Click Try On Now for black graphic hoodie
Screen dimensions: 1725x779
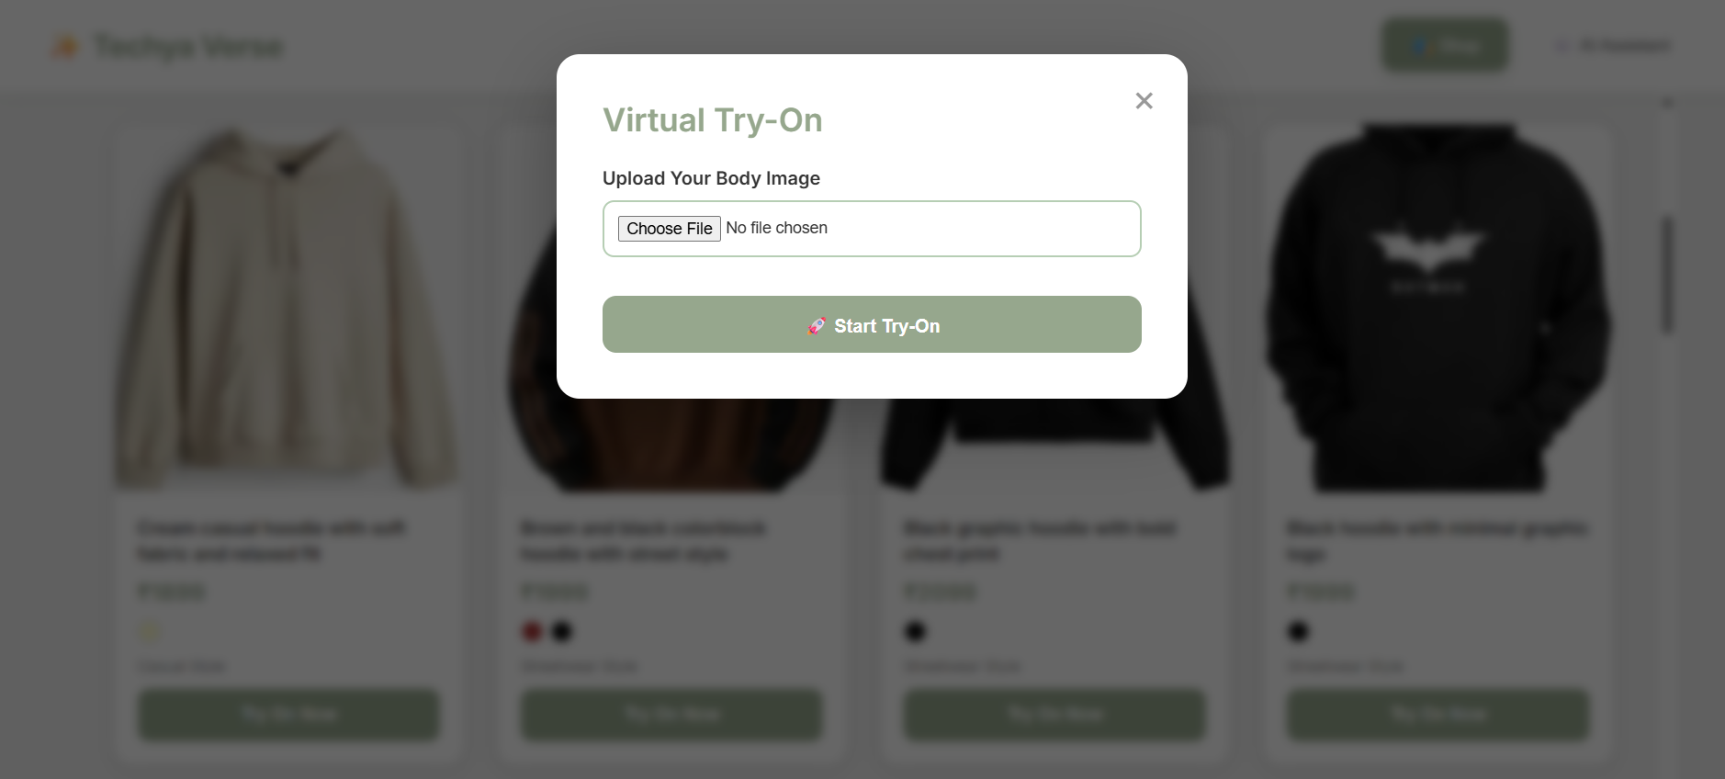tap(1054, 715)
